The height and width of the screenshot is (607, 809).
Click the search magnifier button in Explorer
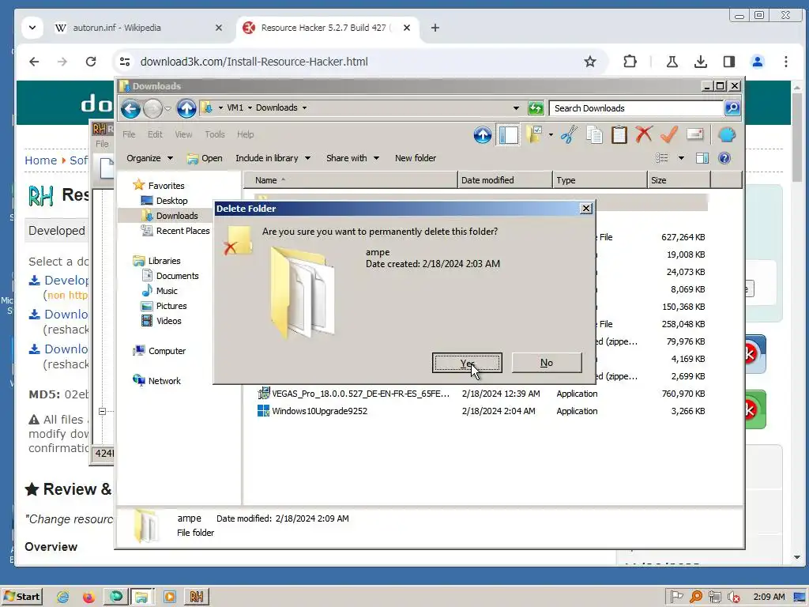[x=732, y=107]
